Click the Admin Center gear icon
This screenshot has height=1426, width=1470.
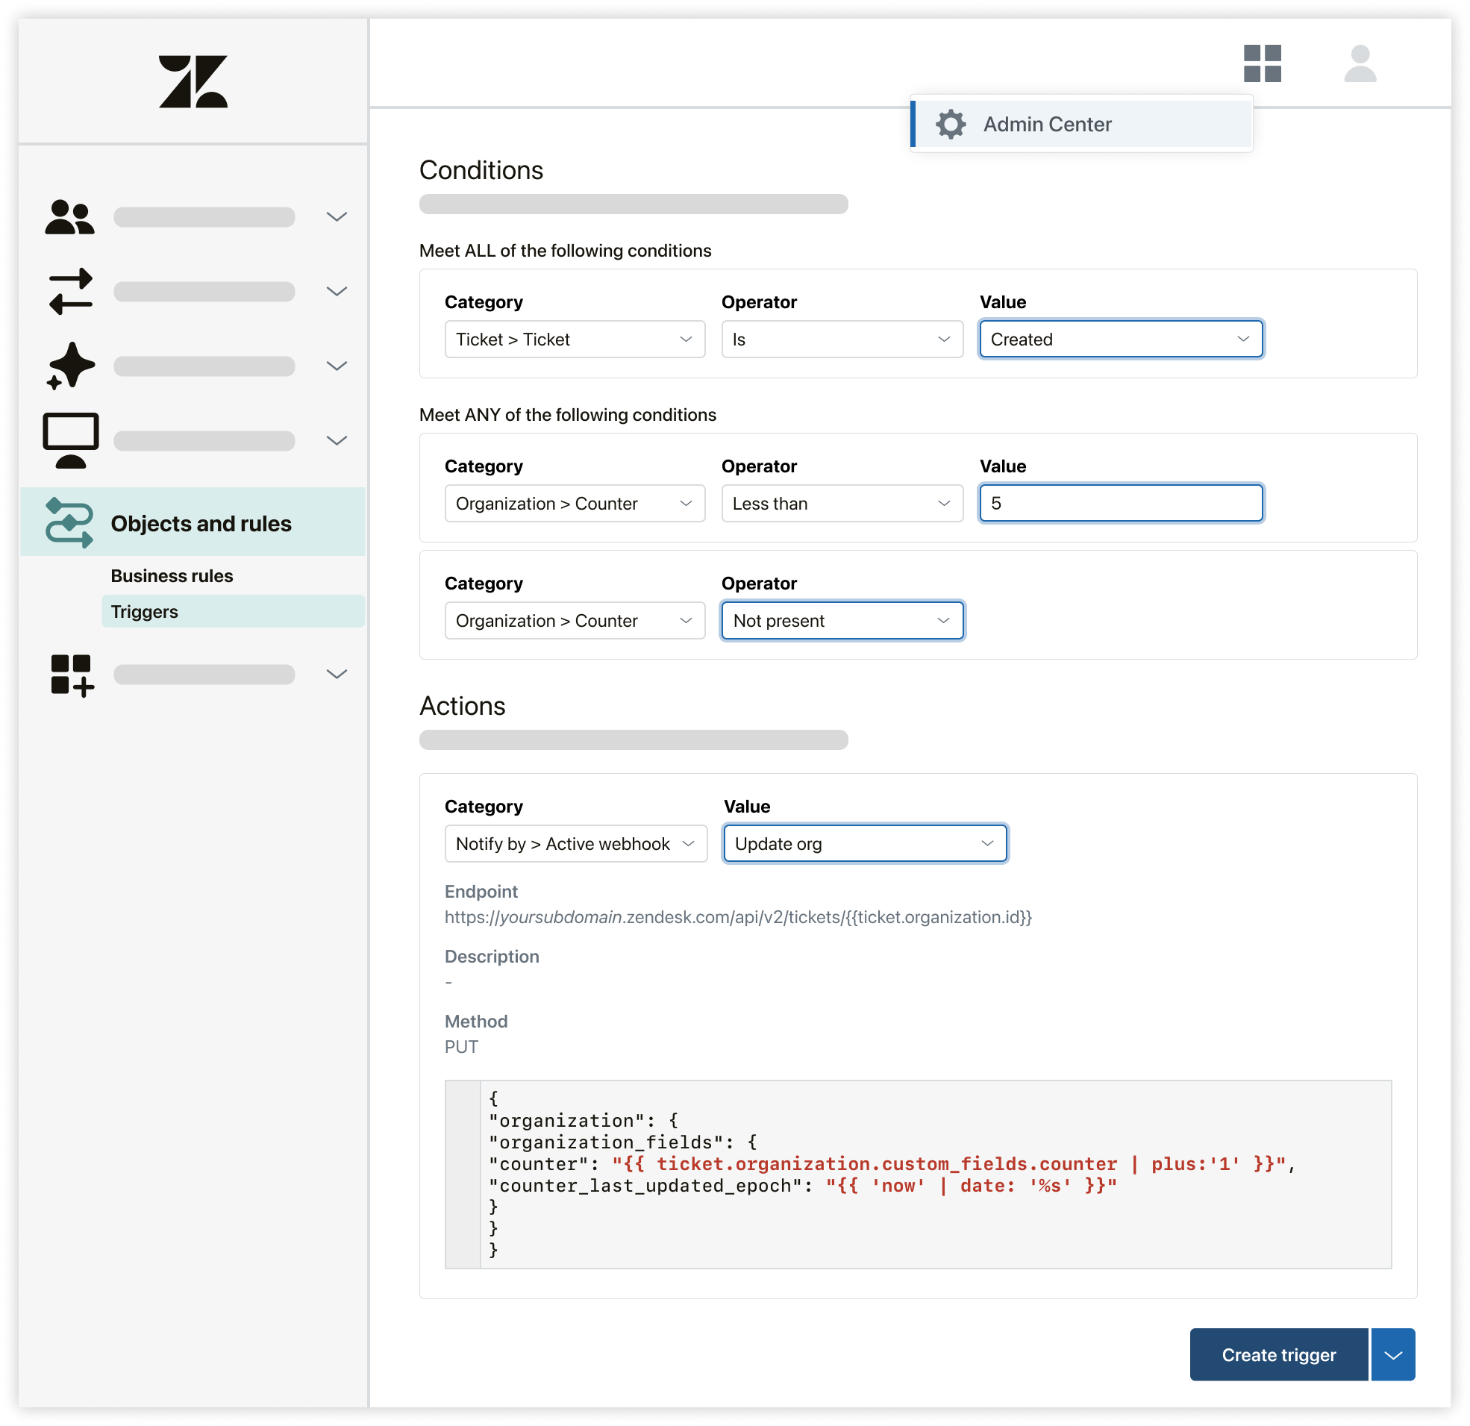tap(950, 125)
